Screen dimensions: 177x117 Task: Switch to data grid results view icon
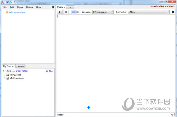78,12
